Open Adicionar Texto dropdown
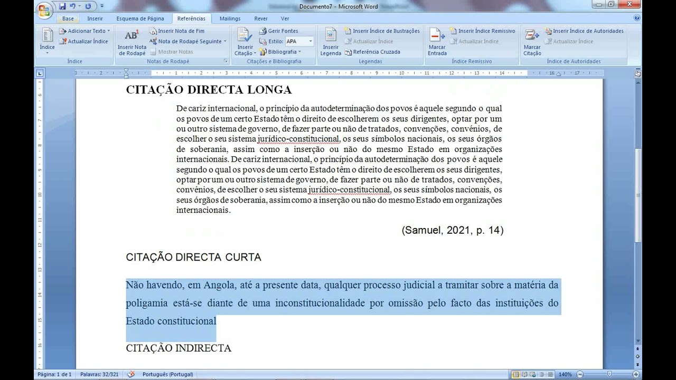This screenshot has width=676, height=380. coord(84,31)
